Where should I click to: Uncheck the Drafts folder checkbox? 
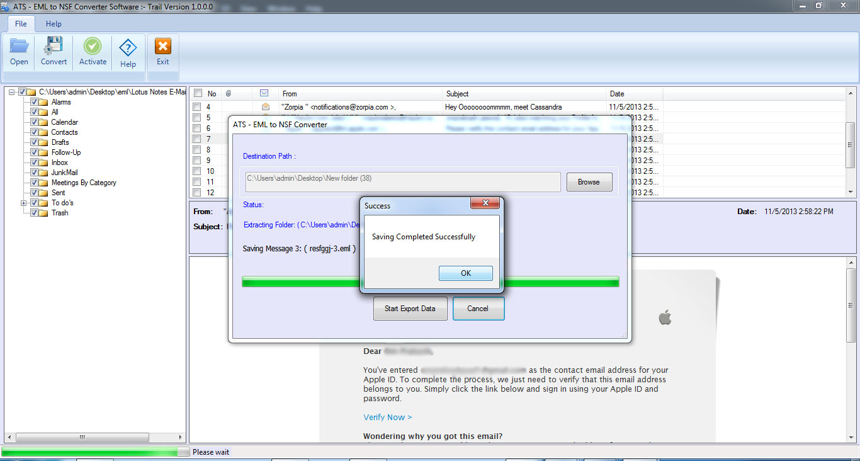(35, 142)
